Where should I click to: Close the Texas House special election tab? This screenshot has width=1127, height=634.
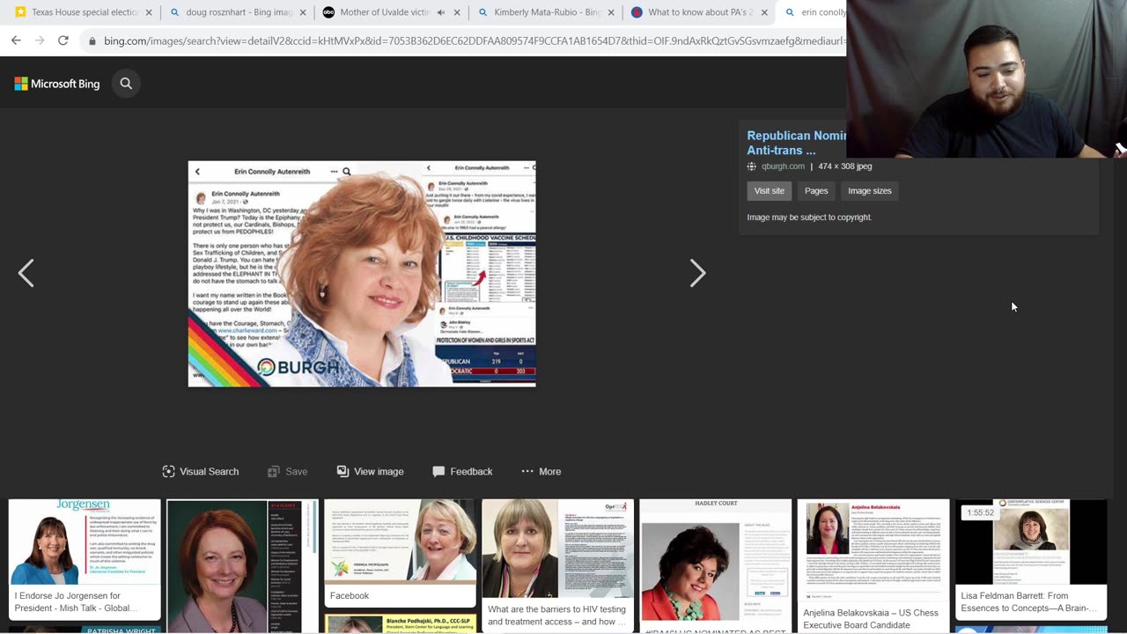tap(149, 12)
